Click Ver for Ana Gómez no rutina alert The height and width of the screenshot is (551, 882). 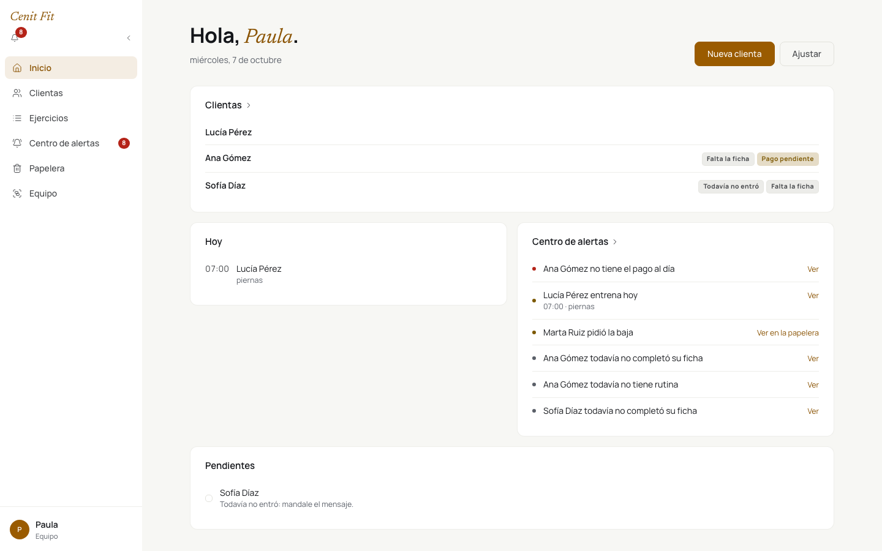[813, 385]
